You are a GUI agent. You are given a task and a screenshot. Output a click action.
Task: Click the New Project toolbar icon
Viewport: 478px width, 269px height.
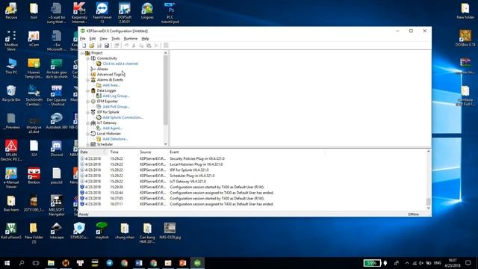click(84, 46)
